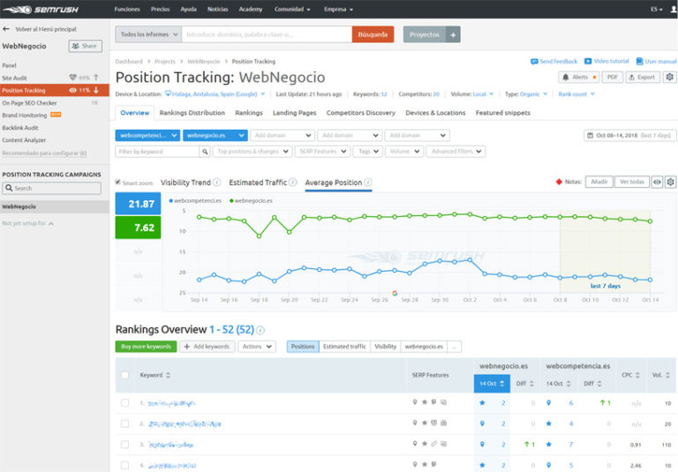
Task: Switch to Competitors Discovery tab
Action: click(x=360, y=113)
